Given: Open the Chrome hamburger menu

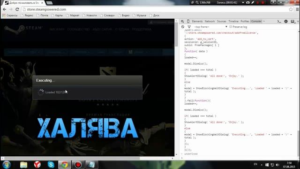Looking at the screenshot, I should 297,9.
